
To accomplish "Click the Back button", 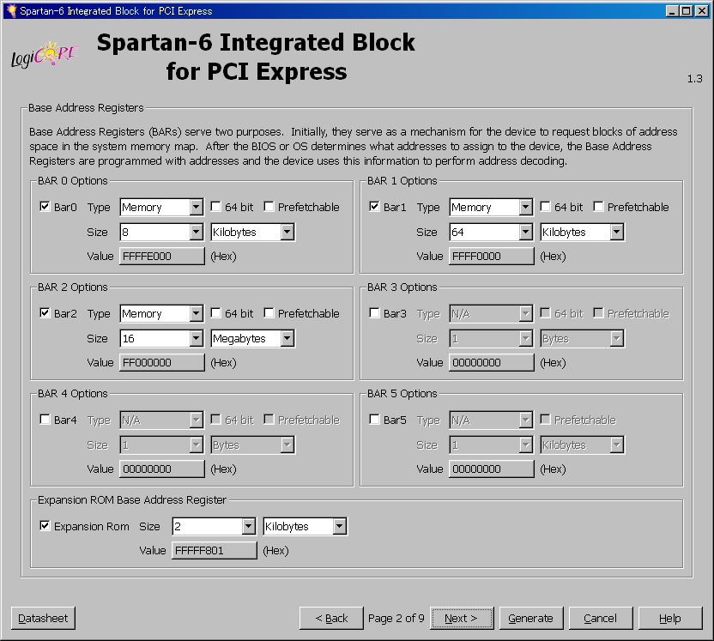I will pos(331,618).
